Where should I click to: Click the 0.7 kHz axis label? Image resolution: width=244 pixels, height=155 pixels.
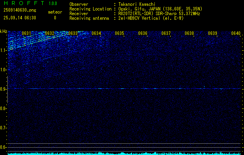[3, 128]
